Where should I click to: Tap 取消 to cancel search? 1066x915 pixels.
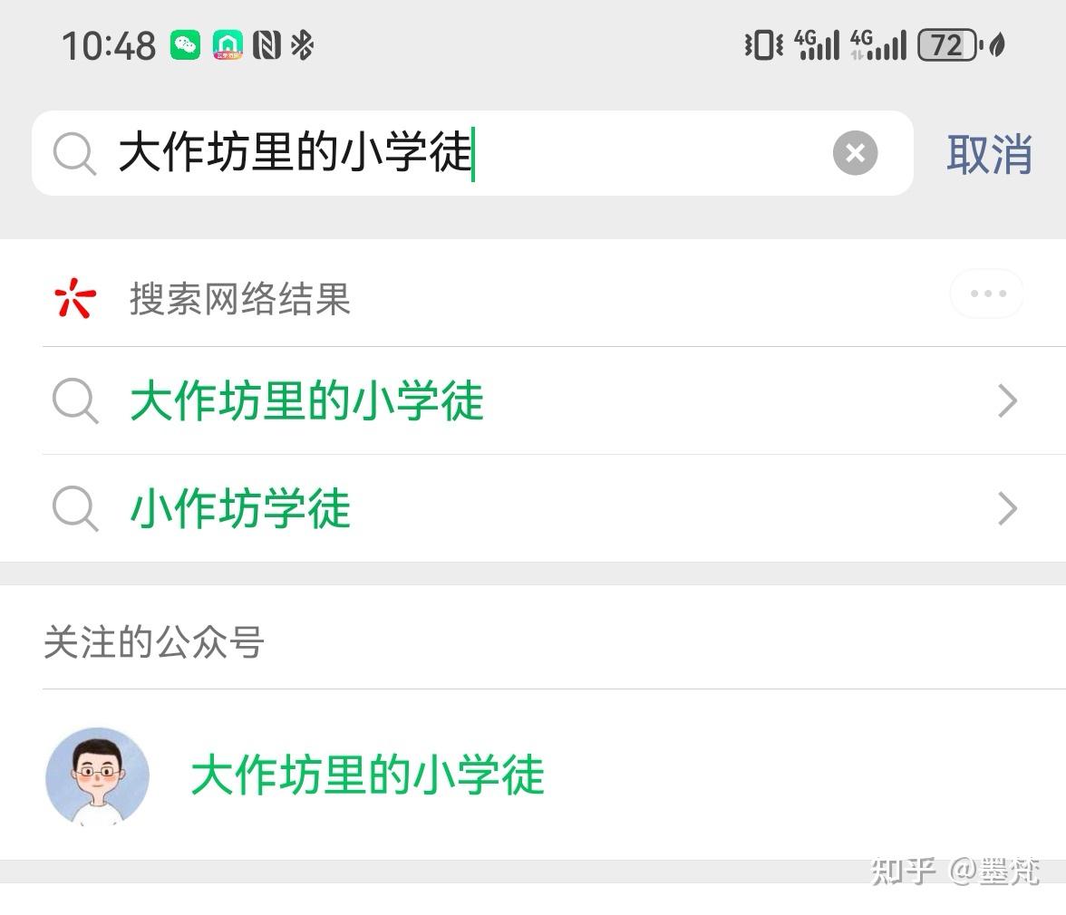click(x=989, y=154)
